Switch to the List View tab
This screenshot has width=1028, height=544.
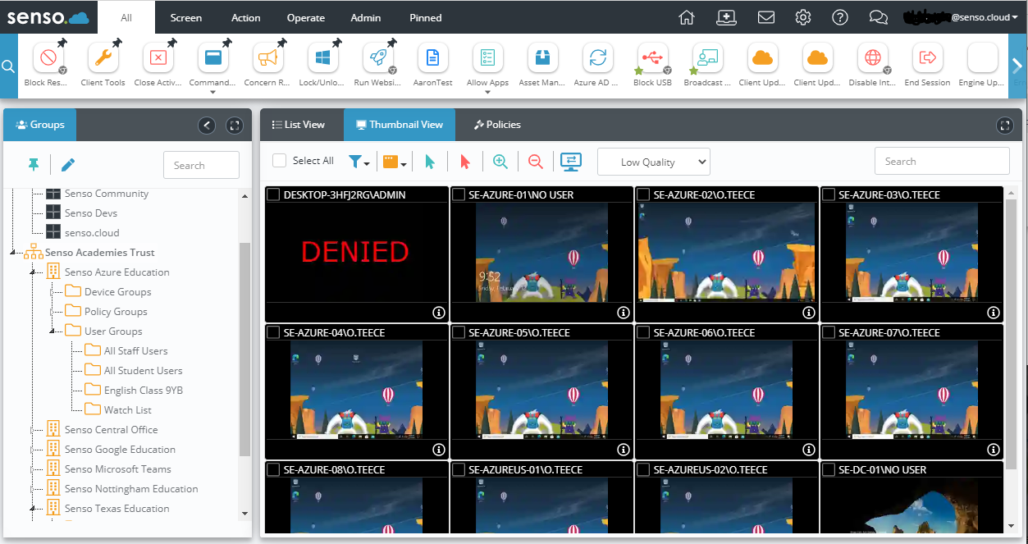click(x=299, y=125)
